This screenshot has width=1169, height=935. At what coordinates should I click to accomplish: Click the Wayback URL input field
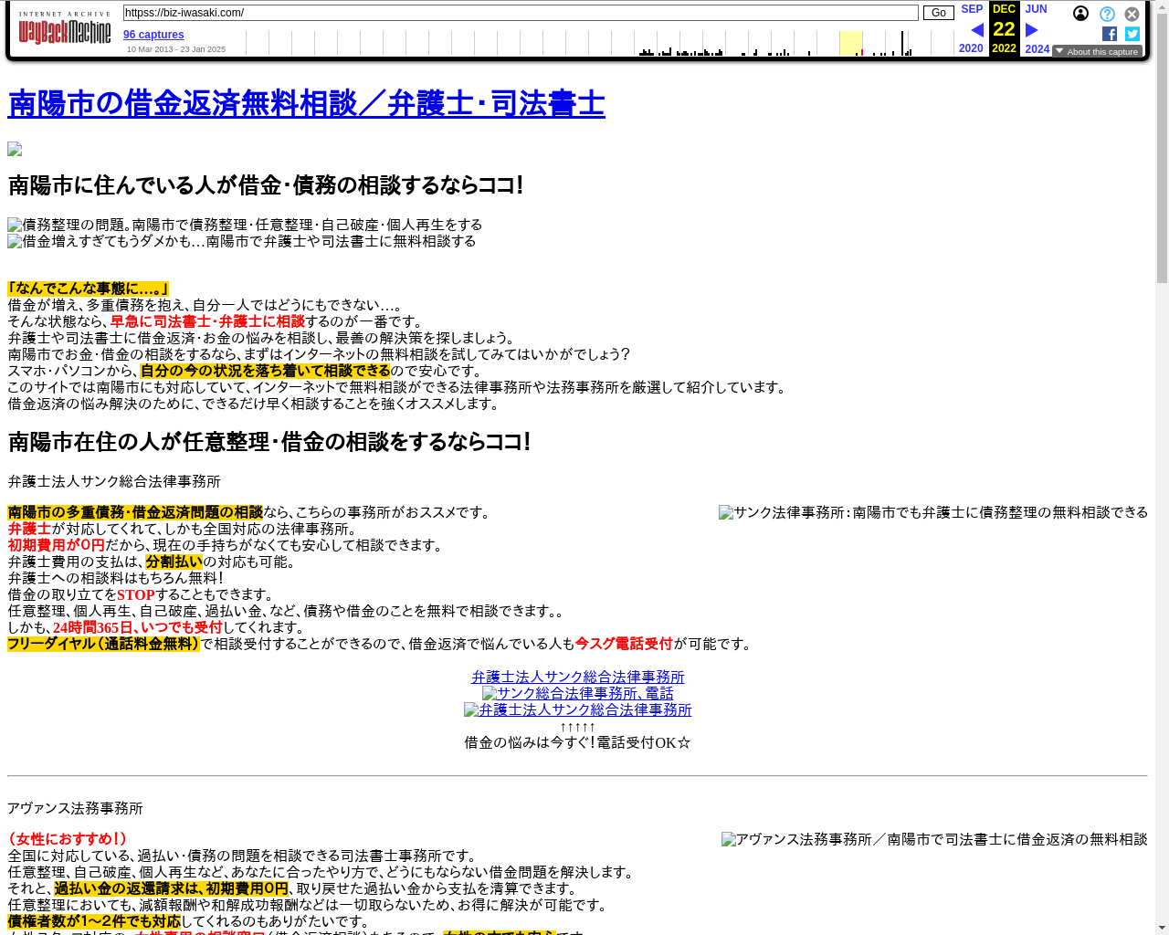click(x=521, y=13)
